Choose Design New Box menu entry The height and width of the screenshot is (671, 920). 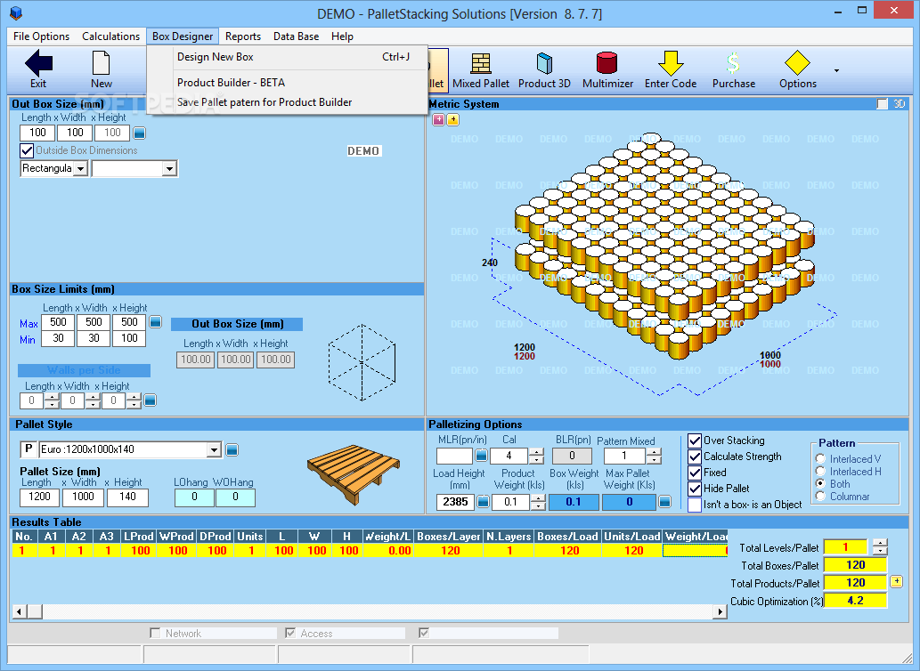point(288,57)
